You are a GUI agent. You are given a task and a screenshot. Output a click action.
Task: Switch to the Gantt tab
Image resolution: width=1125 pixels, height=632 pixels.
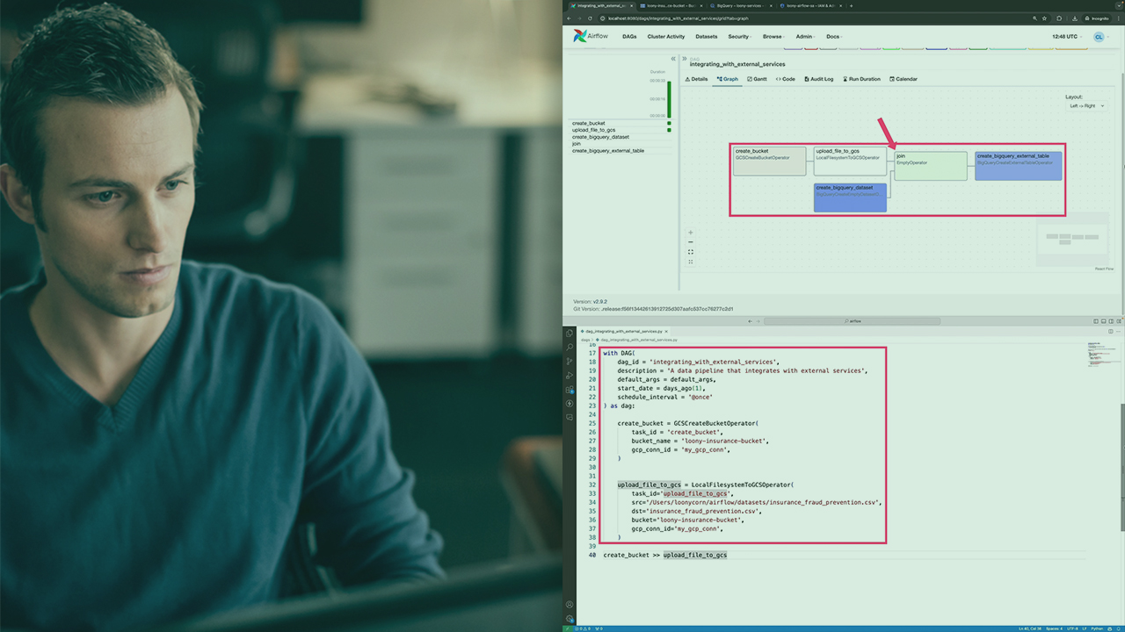coord(757,79)
